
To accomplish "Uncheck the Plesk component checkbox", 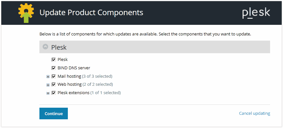I will (x=53, y=60).
